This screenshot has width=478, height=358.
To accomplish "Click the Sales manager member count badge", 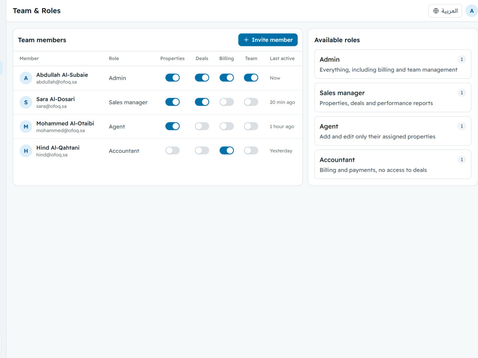I will tap(462, 93).
